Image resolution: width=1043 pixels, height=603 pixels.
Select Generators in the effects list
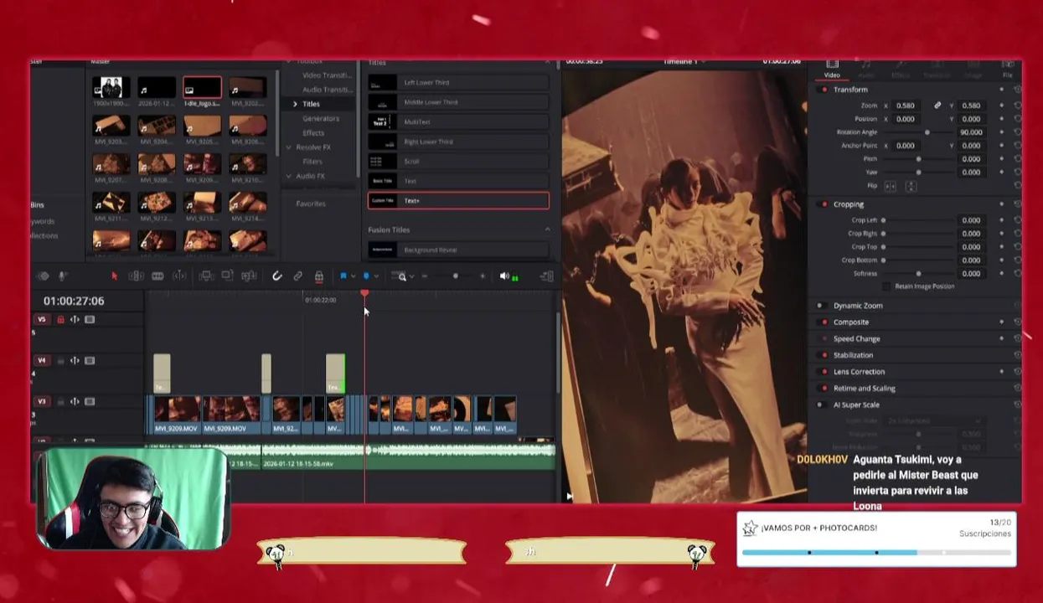pyautogui.click(x=321, y=119)
